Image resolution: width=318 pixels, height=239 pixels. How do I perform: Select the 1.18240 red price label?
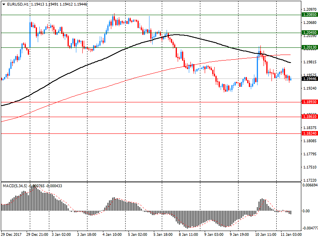point(309,133)
